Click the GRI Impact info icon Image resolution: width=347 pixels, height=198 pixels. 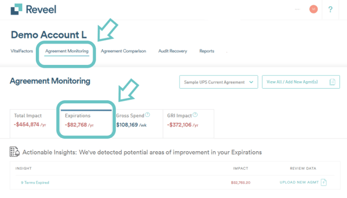[x=195, y=115]
